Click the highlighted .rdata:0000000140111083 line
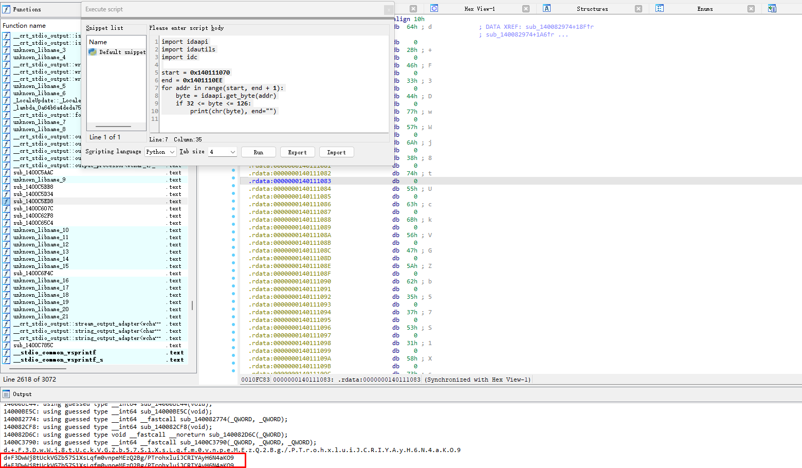The width and height of the screenshot is (802, 468). 520,181
